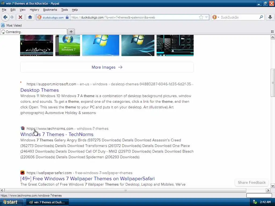Open the green Windows 7 hills thumbnail
Viewport: 275px width, 206px height.
tap(68, 45)
